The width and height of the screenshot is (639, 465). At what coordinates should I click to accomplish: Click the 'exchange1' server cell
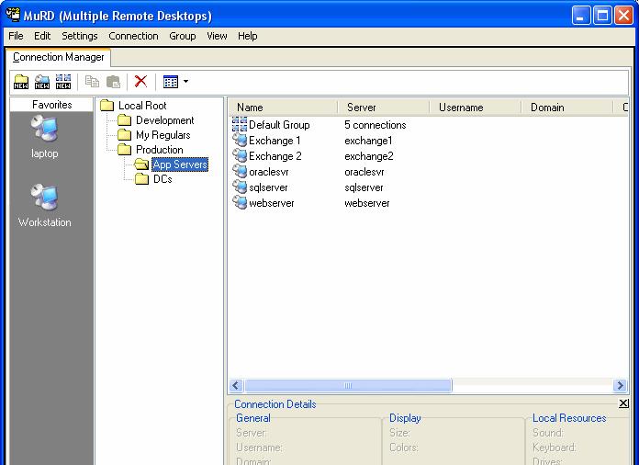[x=368, y=141]
